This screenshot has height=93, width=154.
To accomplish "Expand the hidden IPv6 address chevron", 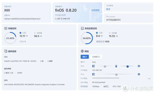I will pyautogui.click(x=149, y=78).
